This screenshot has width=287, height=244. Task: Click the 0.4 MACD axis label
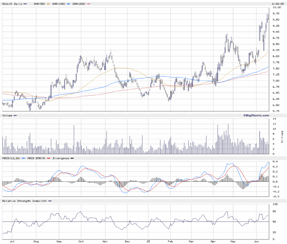[x=275, y=162]
